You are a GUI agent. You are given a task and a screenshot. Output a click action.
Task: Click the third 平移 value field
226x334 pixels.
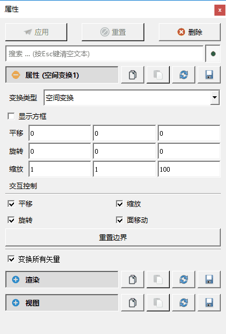189,133
